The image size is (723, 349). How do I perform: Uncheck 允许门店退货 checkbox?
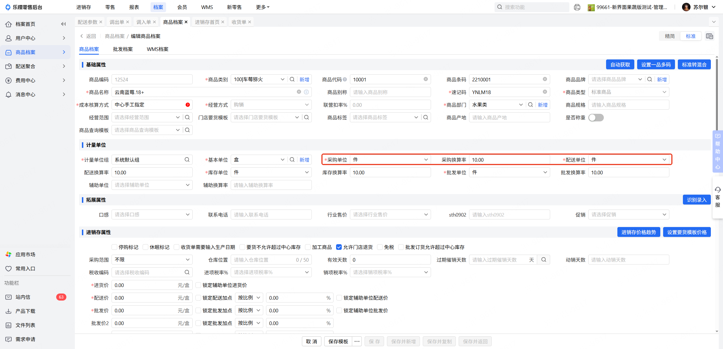click(x=339, y=247)
